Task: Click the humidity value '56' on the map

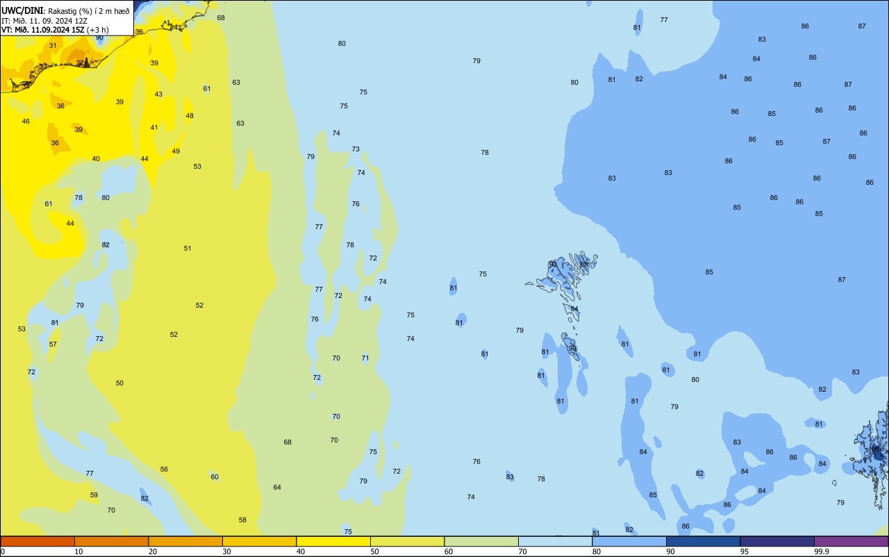Action: [164, 469]
